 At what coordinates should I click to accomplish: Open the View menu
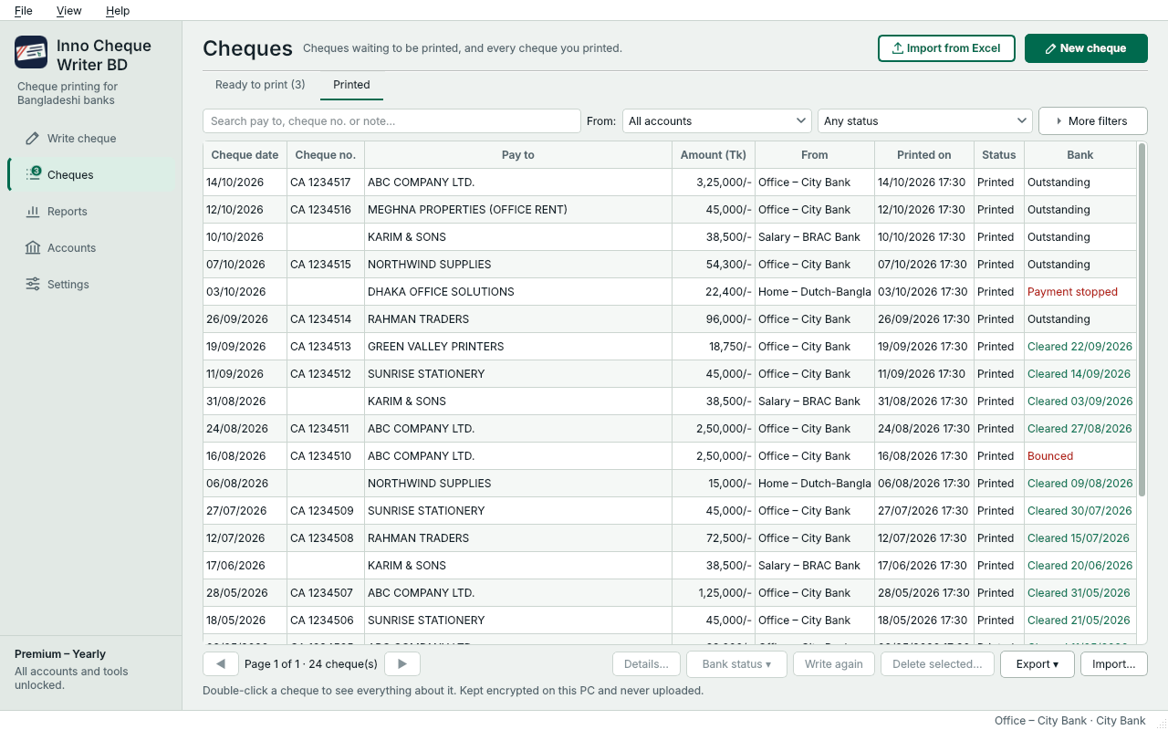[x=69, y=11]
